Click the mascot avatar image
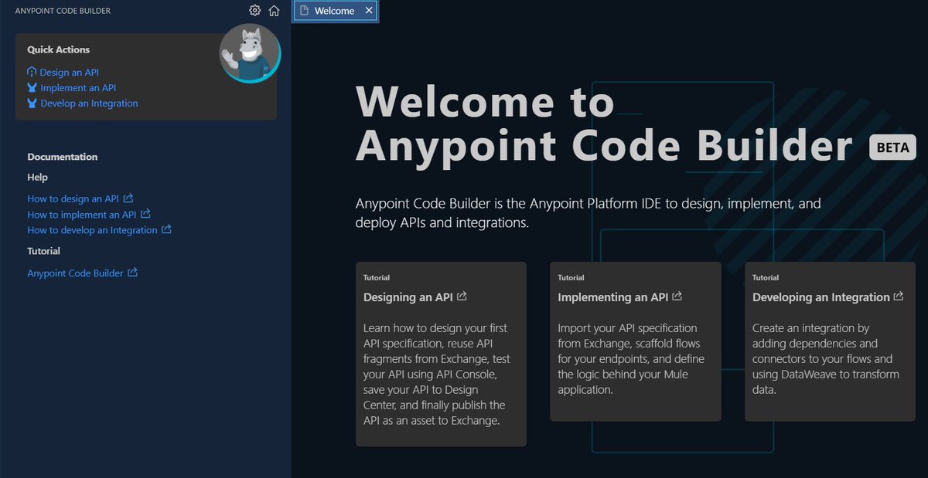The height and width of the screenshot is (478, 928). tap(249, 54)
